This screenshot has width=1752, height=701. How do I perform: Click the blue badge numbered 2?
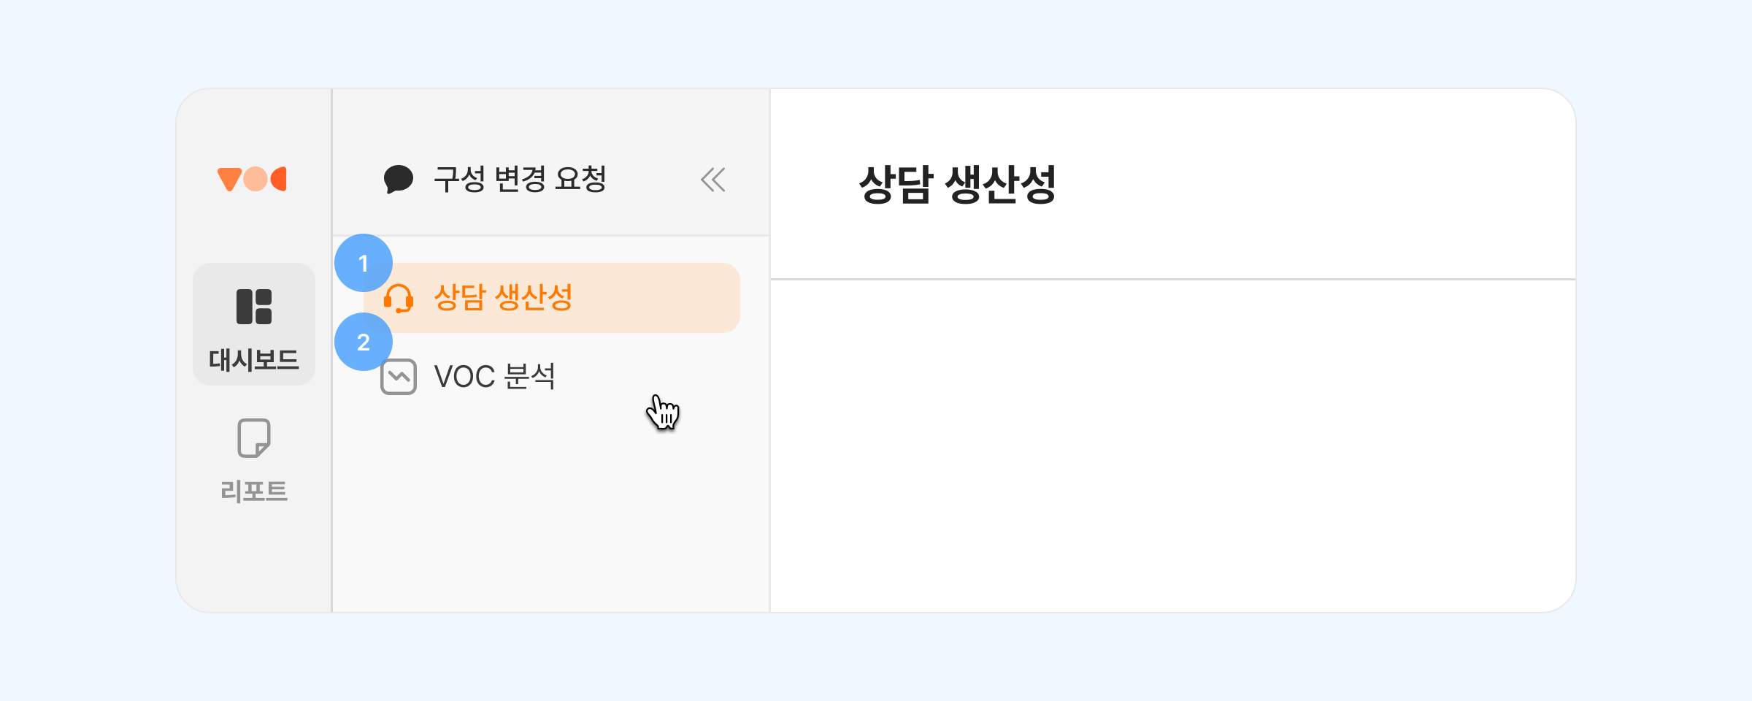coord(364,342)
